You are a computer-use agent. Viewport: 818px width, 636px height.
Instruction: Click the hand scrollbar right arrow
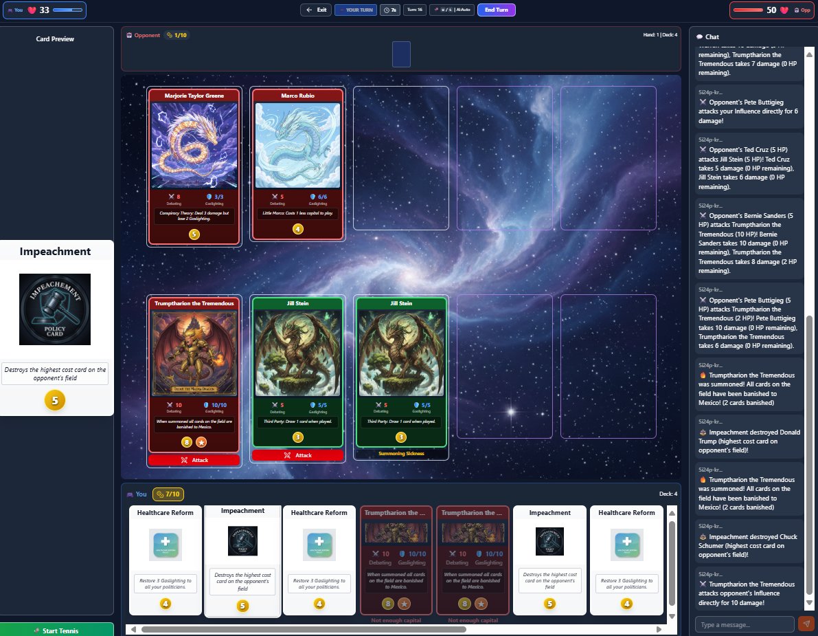tap(659, 629)
